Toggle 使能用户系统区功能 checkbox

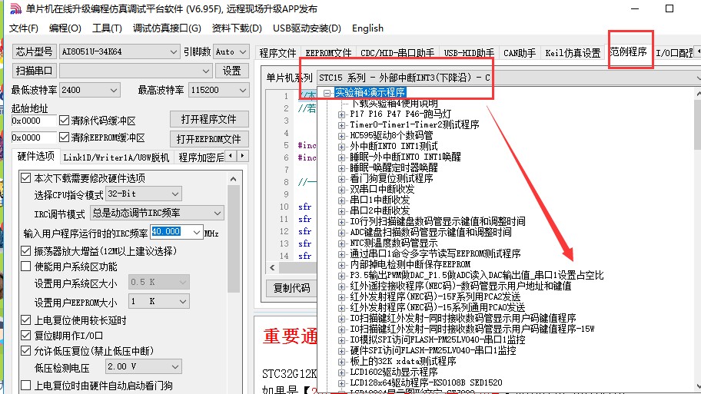click(x=25, y=267)
